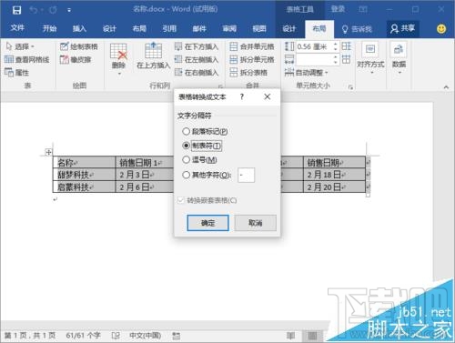Click 在左侧插入 insert left

click(x=197, y=60)
